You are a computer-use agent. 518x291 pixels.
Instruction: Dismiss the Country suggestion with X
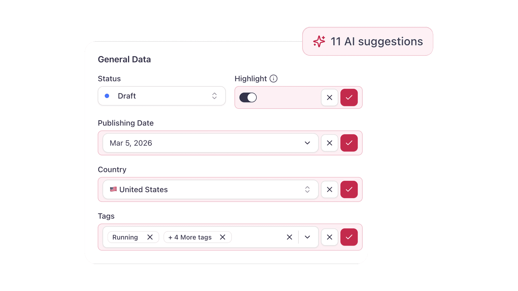(329, 189)
